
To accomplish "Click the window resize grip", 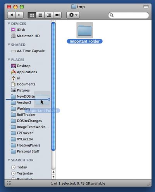I will pyautogui.click(x=149, y=184).
